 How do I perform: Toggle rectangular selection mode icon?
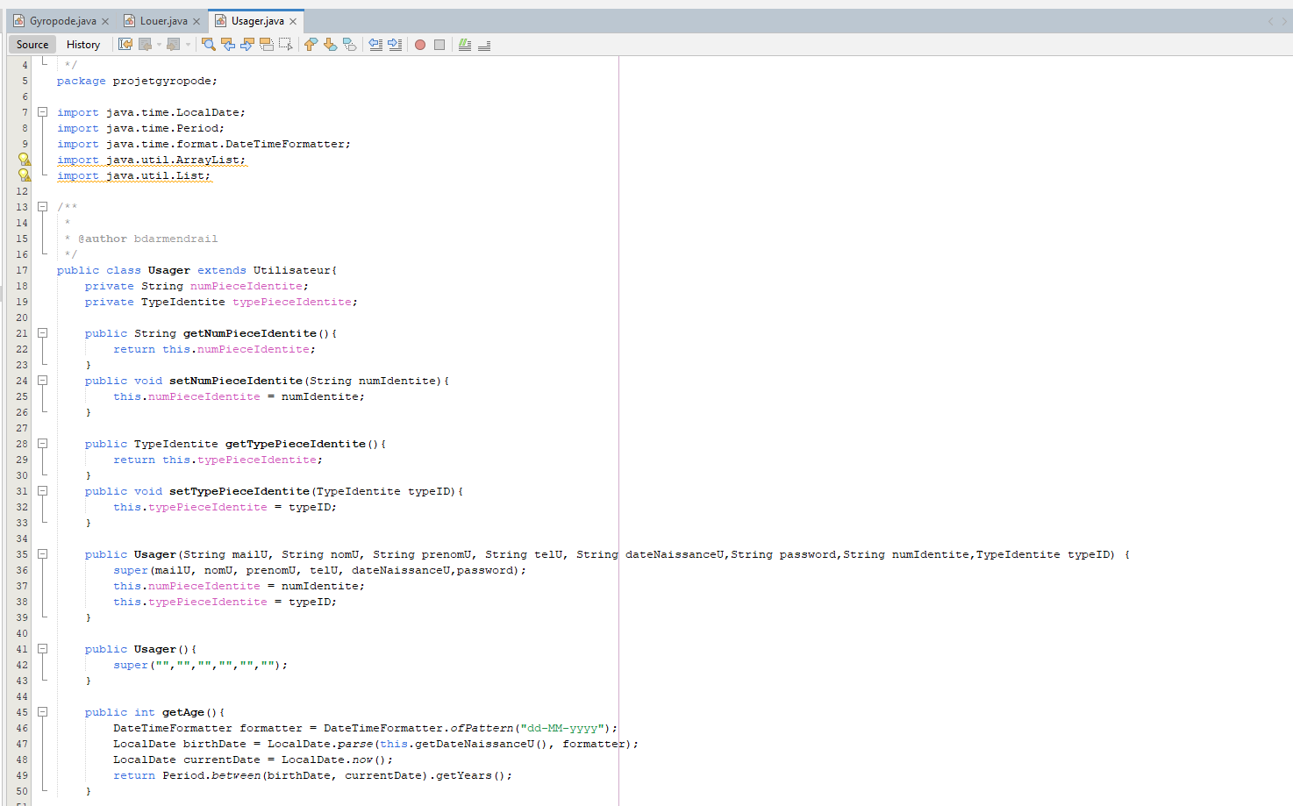(x=286, y=45)
